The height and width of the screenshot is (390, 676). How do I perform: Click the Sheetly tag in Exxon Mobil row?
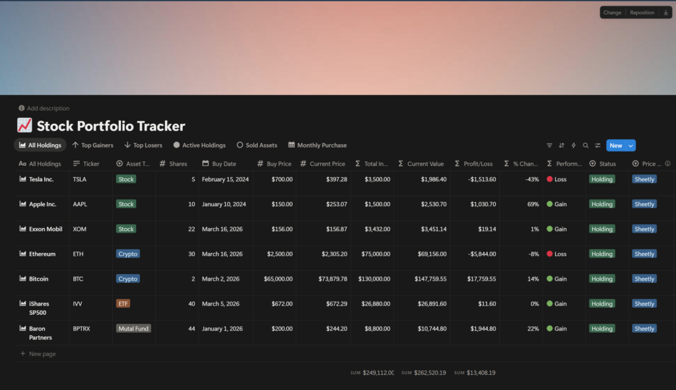point(644,229)
